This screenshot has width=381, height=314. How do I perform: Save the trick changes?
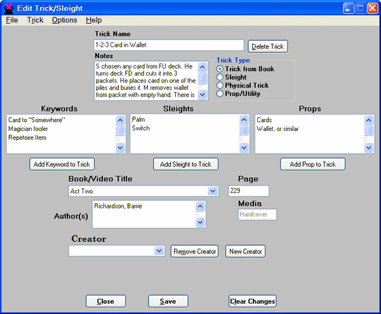coord(168,301)
